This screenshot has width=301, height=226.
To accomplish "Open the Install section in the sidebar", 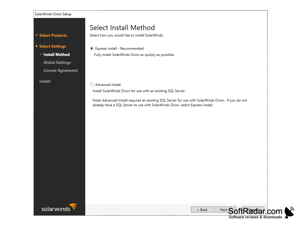I will pyautogui.click(x=45, y=81).
